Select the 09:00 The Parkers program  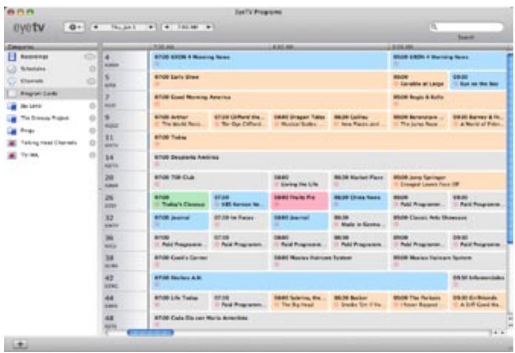(x=419, y=301)
